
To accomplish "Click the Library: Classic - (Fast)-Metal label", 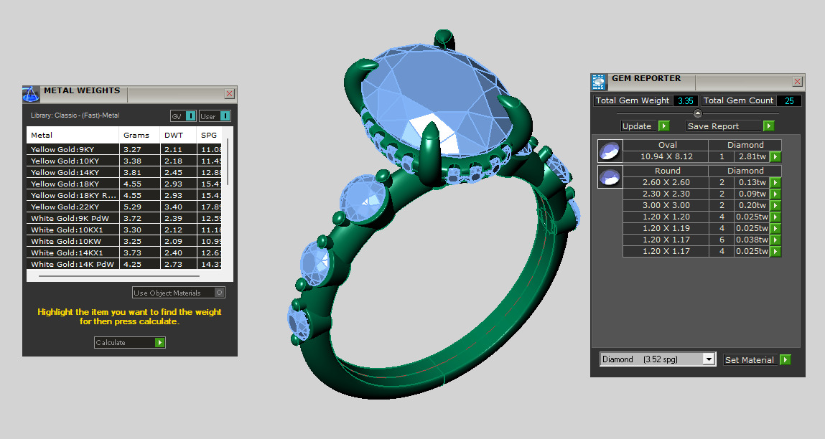I will 75,115.
